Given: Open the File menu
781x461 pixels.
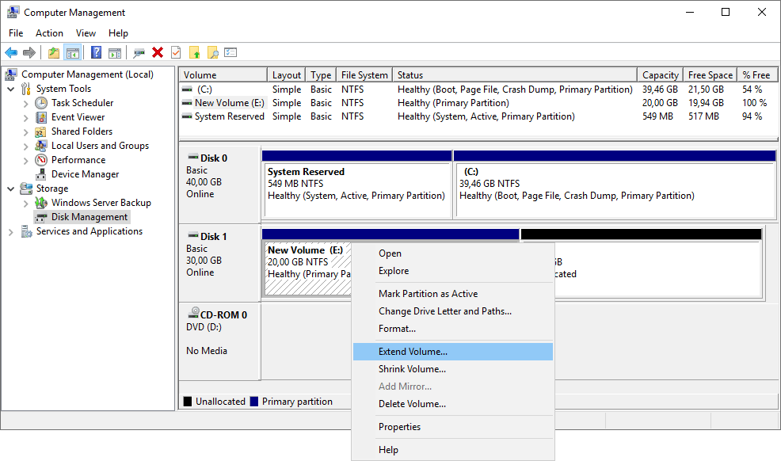Looking at the screenshot, I should pos(16,32).
